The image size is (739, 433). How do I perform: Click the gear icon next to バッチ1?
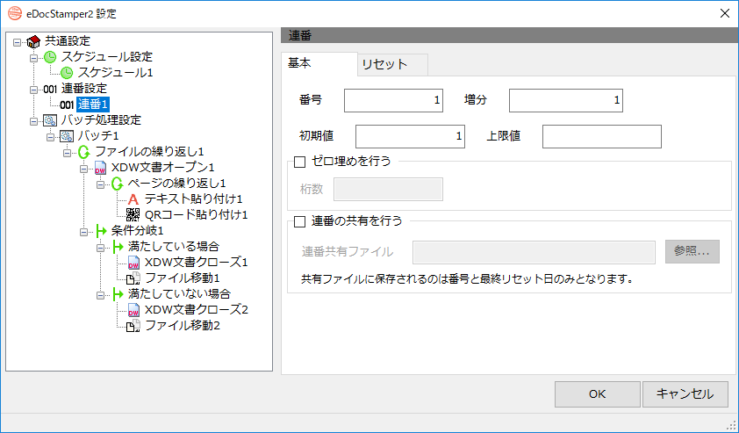67,136
